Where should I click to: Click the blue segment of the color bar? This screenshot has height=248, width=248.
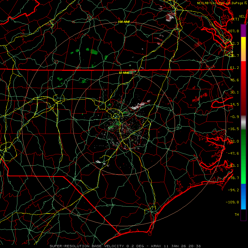pyautogui.click(x=243, y=196)
